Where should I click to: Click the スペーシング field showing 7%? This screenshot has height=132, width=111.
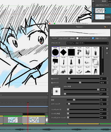[x=103, y=104]
